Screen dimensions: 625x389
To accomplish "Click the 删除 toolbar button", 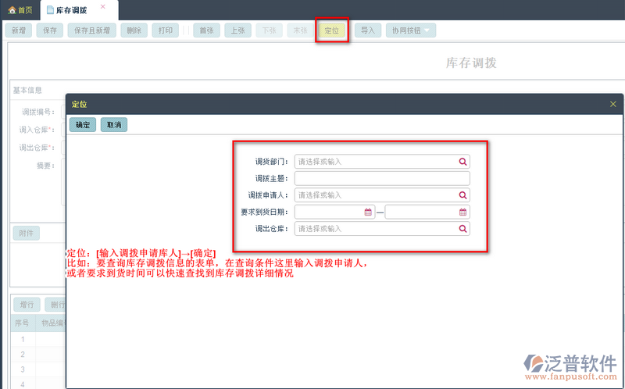I will (x=134, y=30).
